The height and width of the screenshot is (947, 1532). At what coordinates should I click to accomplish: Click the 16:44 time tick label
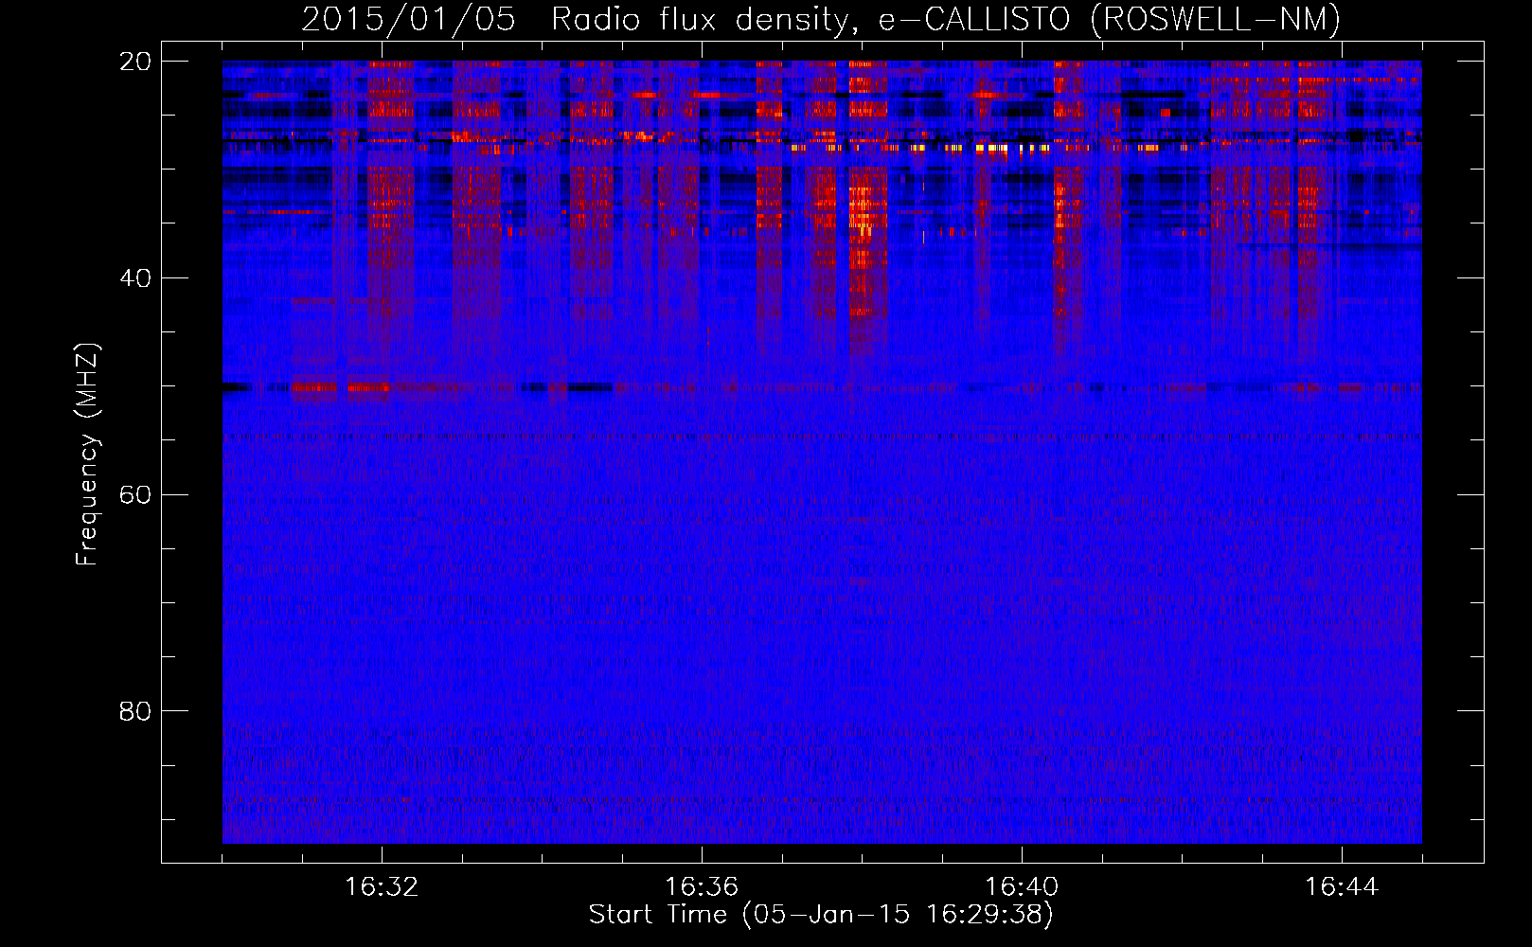click(1342, 887)
